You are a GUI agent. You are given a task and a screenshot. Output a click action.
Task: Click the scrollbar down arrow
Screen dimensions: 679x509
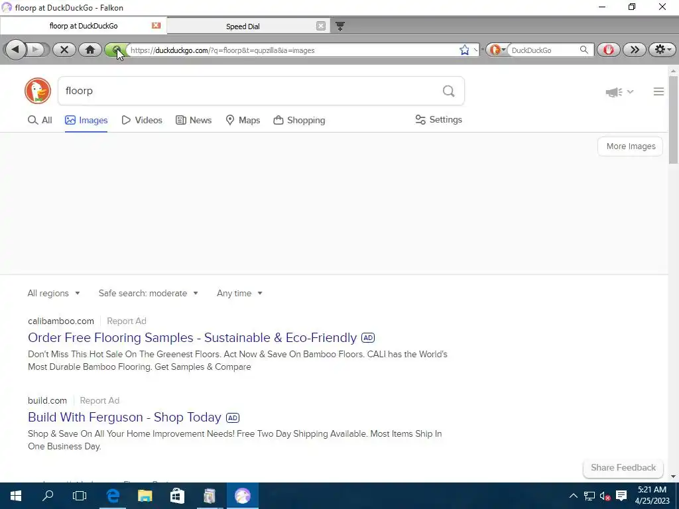tap(674, 477)
